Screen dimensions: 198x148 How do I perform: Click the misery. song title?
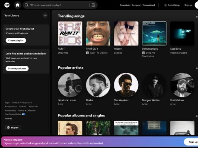click(x=118, y=49)
